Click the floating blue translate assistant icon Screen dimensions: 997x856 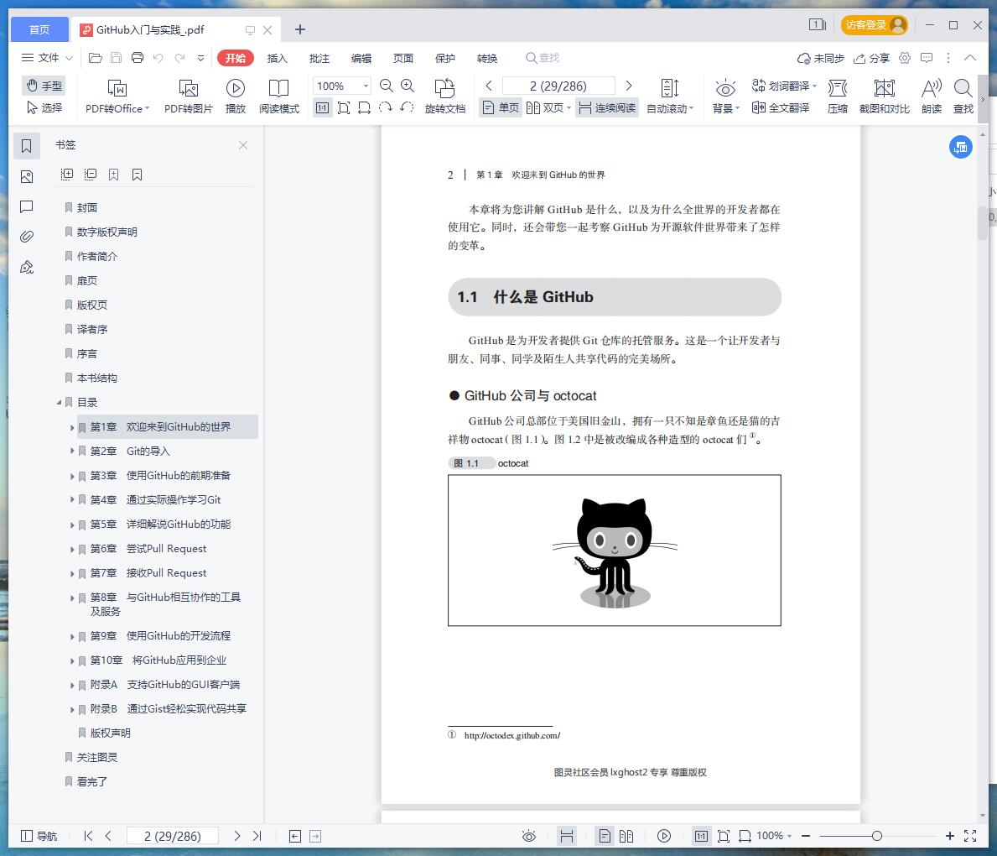[x=961, y=147]
